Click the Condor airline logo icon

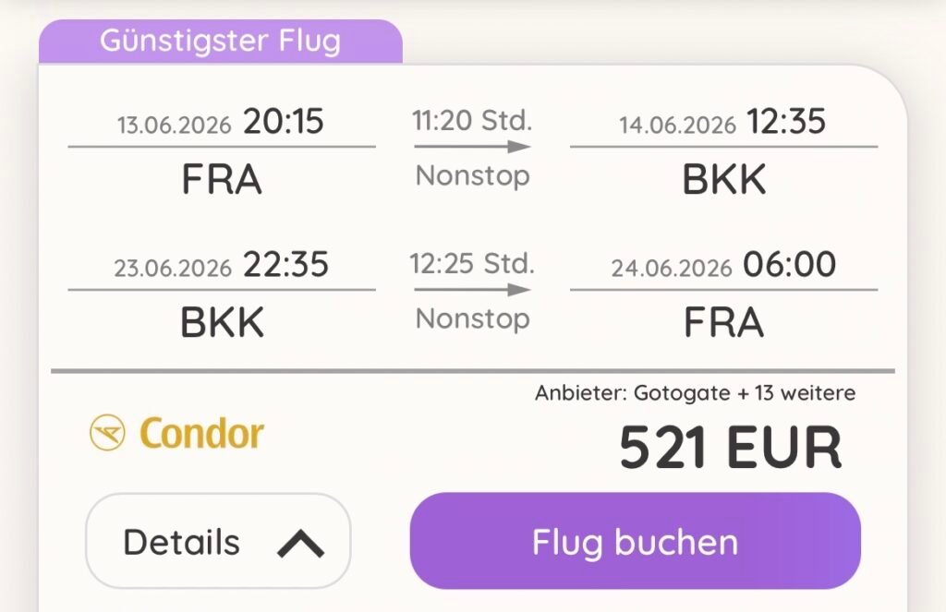coord(107,433)
